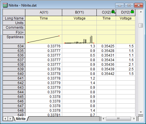
Task: Click cell 0.35425 in row 634
Action: point(106,46)
